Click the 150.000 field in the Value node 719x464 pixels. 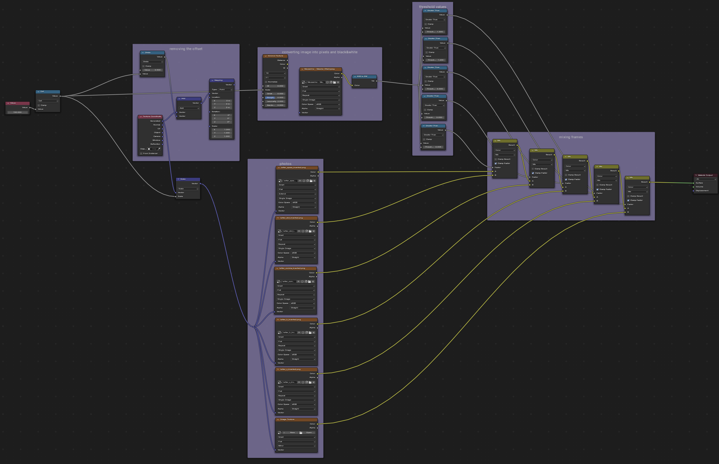pyautogui.click(x=17, y=112)
